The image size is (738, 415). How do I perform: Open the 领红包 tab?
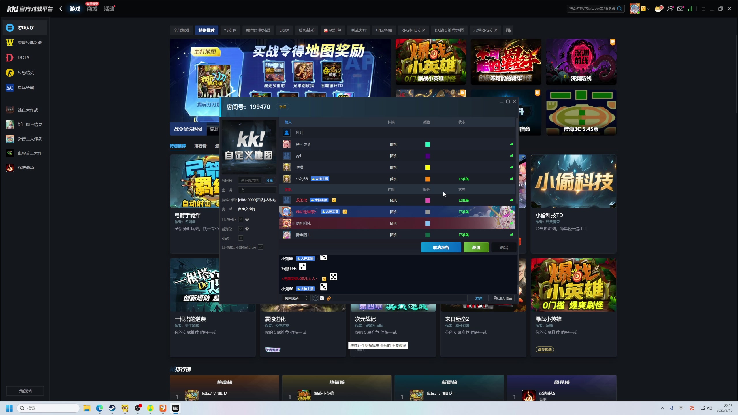pos(332,30)
